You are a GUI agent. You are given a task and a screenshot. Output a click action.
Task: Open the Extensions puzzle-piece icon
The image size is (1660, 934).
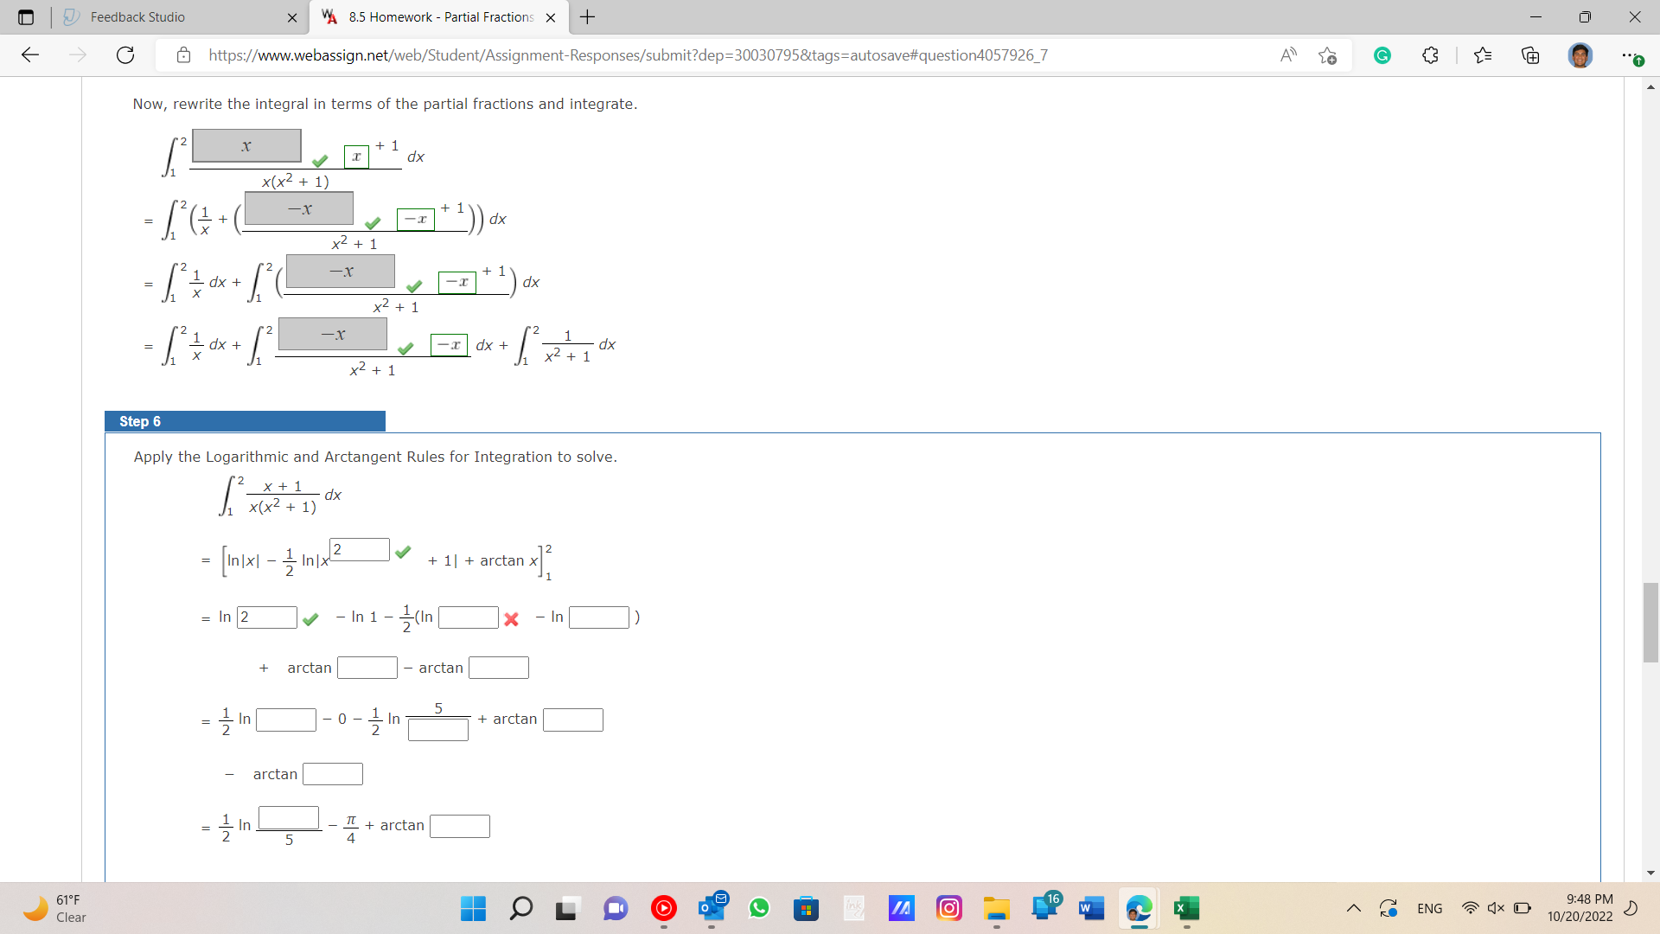pyautogui.click(x=1430, y=55)
